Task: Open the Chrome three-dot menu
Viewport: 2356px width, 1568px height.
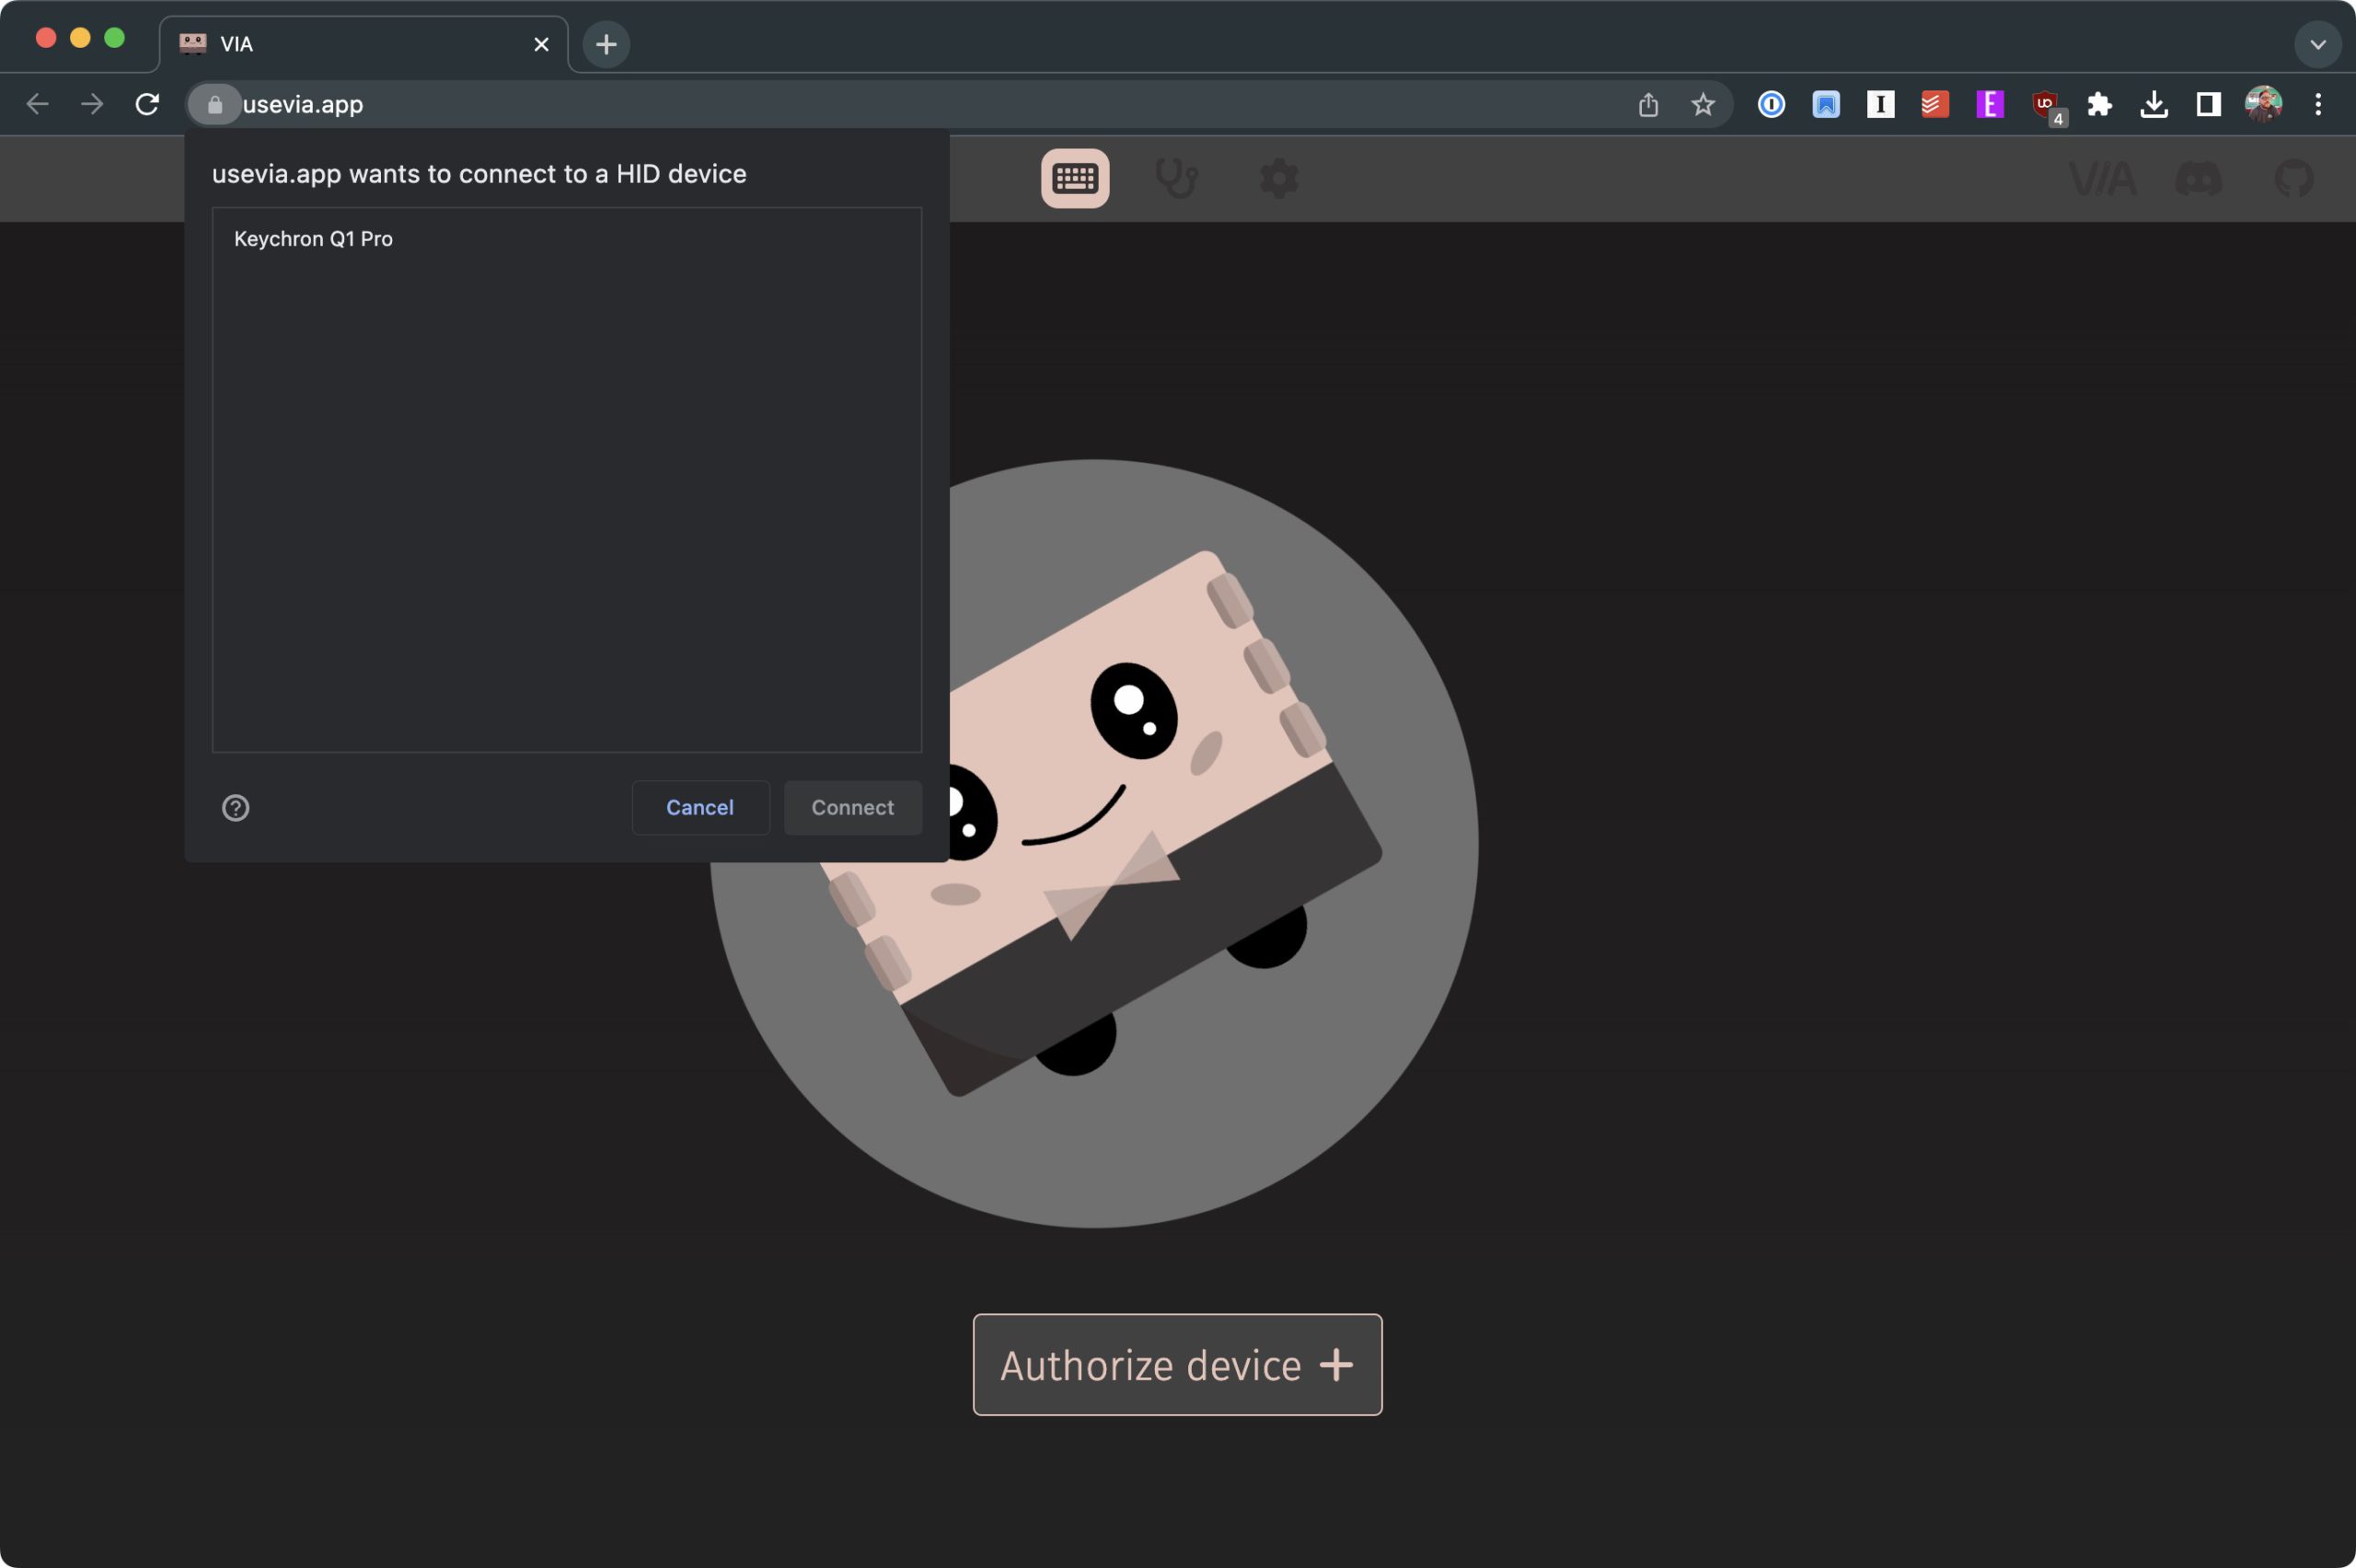Action: (x=2317, y=104)
